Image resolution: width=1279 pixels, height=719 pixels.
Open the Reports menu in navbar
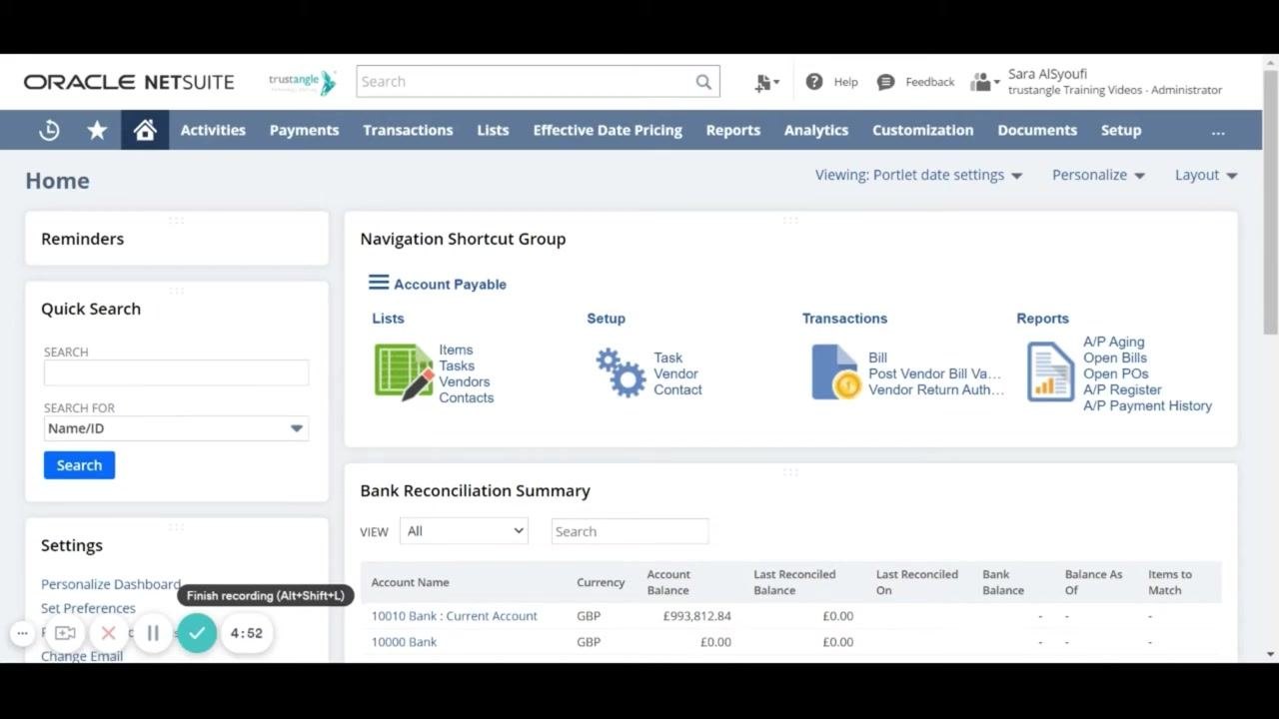pos(732,130)
